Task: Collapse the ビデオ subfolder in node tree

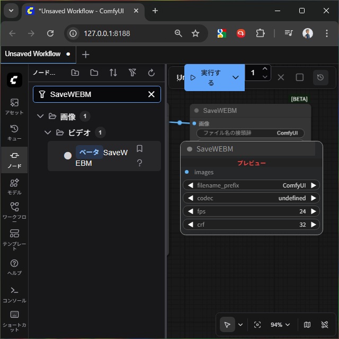Action: click(48, 132)
